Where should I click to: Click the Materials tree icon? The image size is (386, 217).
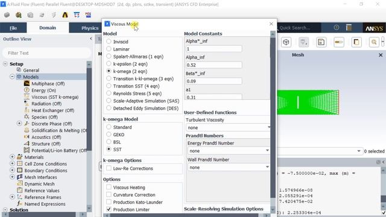(x=20, y=157)
